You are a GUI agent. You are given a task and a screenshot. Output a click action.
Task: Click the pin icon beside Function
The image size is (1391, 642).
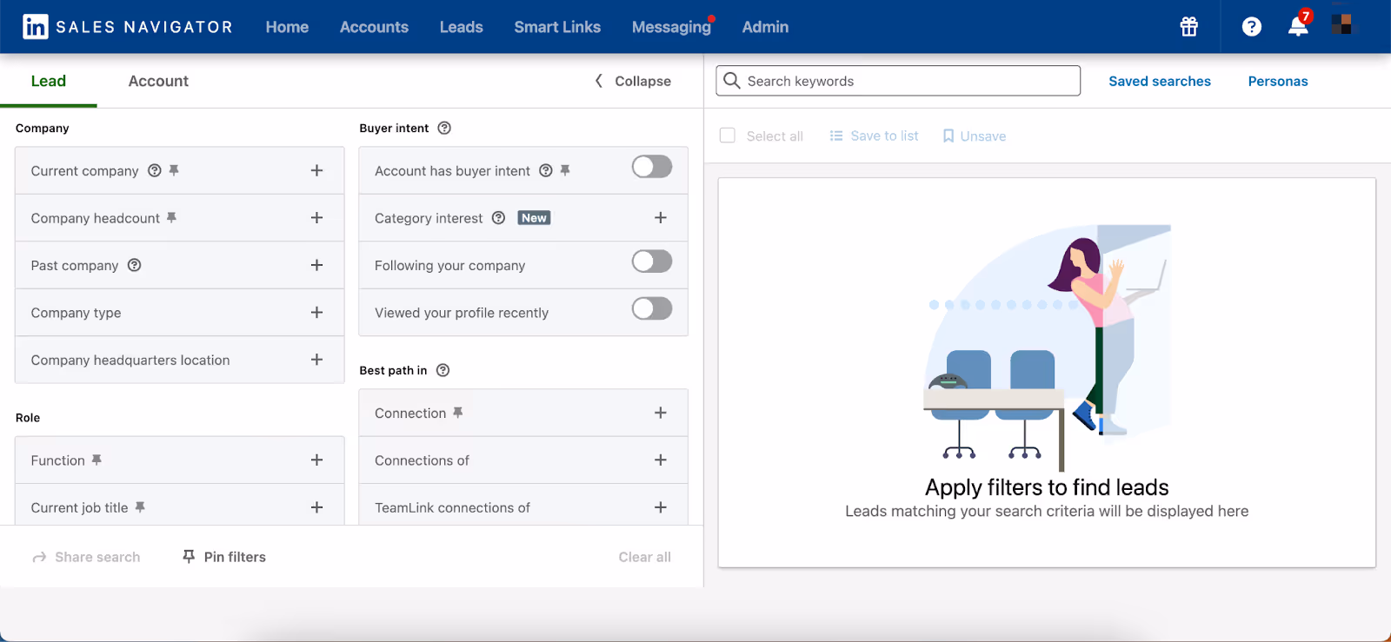[x=97, y=460]
